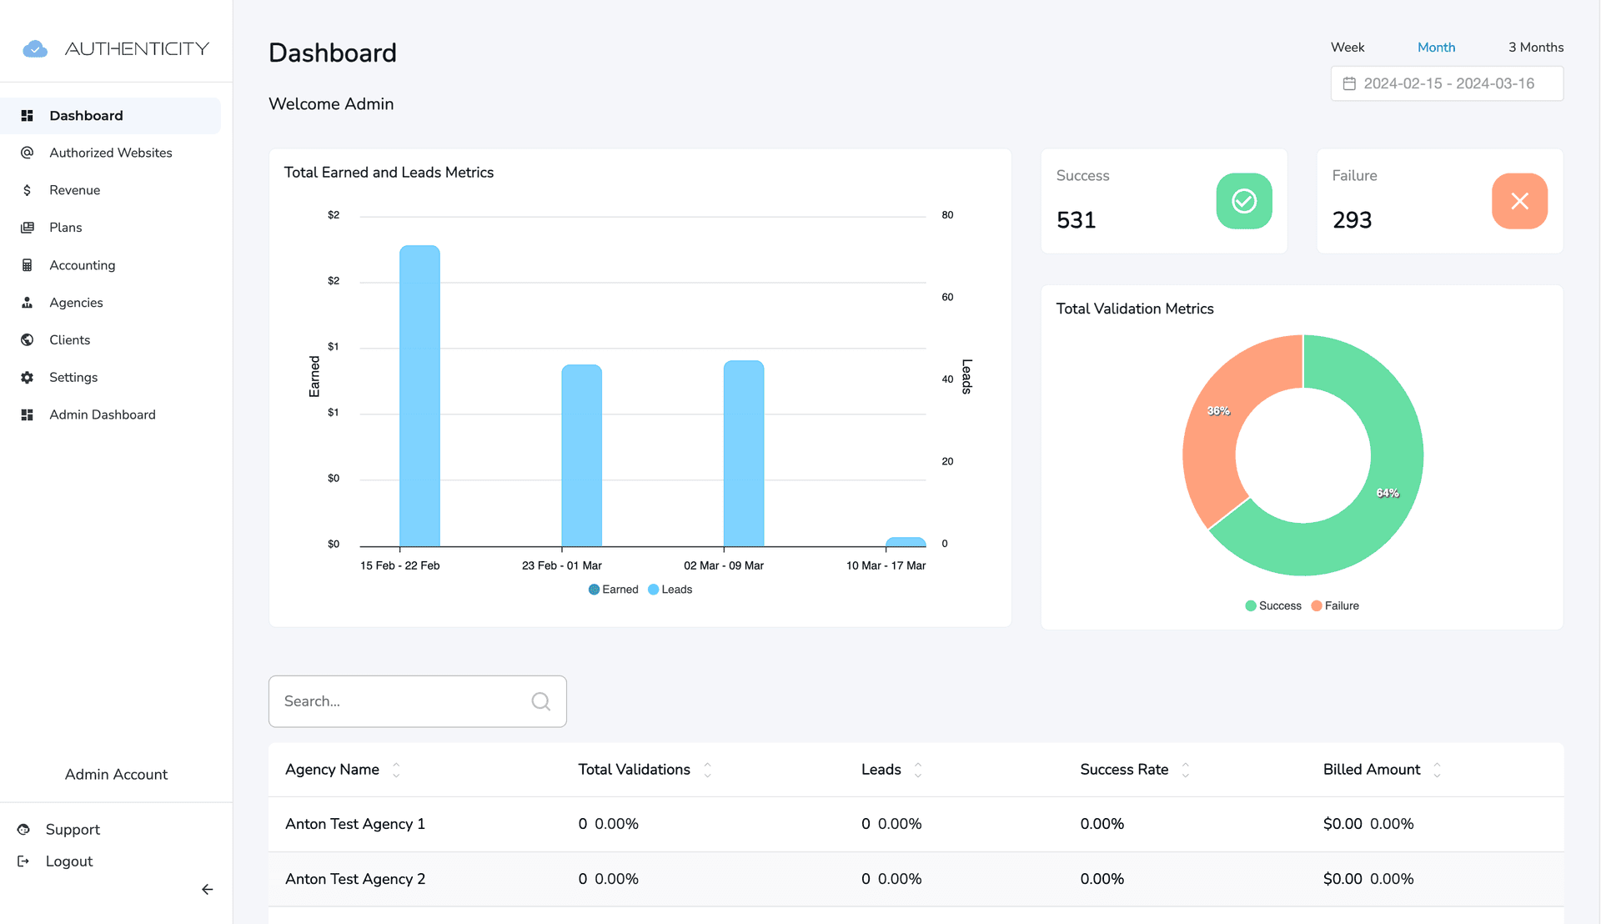Viewport: 1601px width, 924px height.
Task: Click the Support link
Action: coord(73,830)
